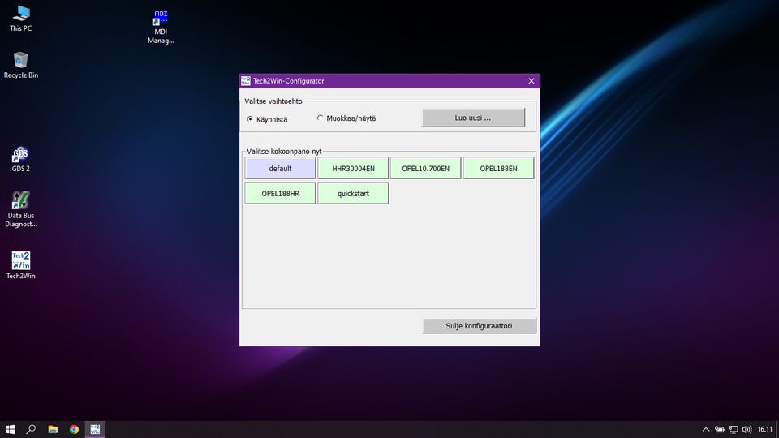Click Sulje konfiguraattori button
The height and width of the screenshot is (438, 779).
pyautogui.click(x=479, y=326)
